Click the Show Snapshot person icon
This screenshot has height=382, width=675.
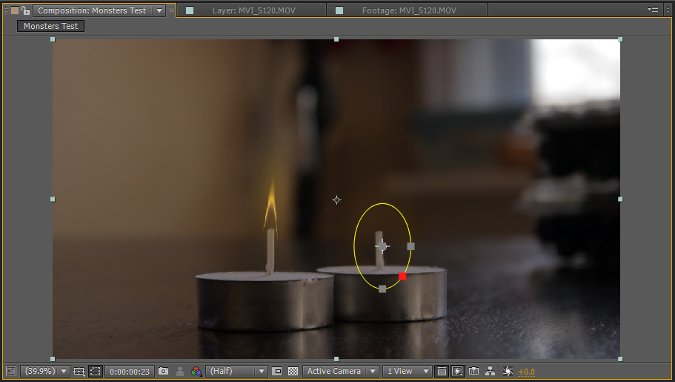click(180, 371)
